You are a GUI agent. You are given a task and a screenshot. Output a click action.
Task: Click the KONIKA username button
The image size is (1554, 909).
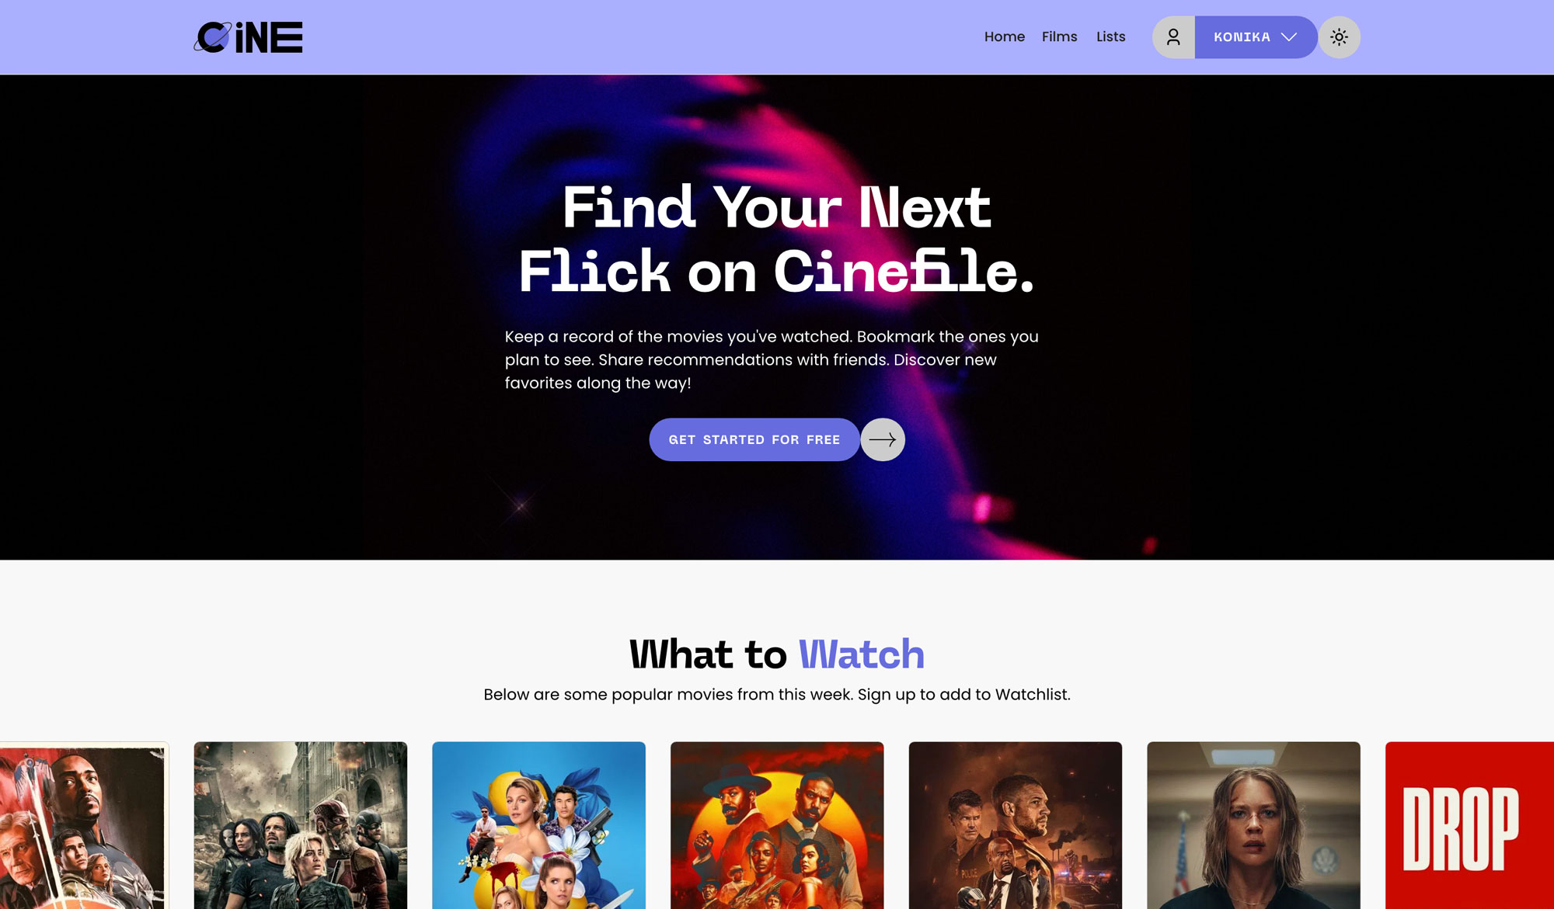click(x=1256, y=37)
